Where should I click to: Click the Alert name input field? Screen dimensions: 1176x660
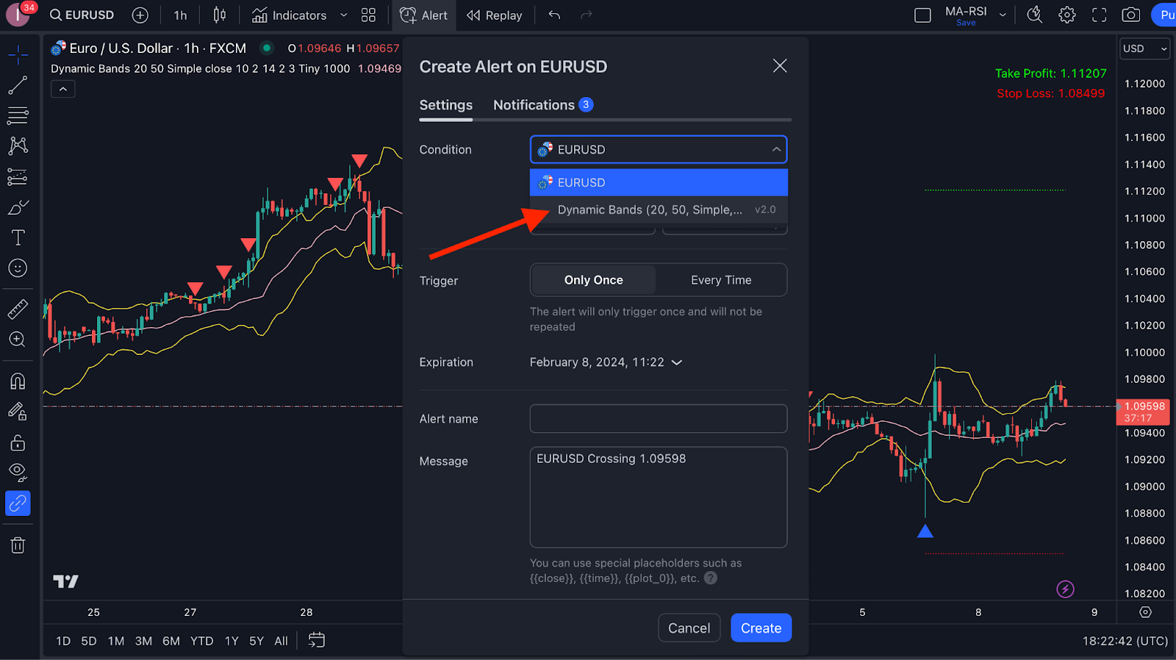659,419
